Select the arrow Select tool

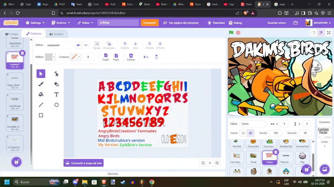pyautogui.click(x=41, y=74)
